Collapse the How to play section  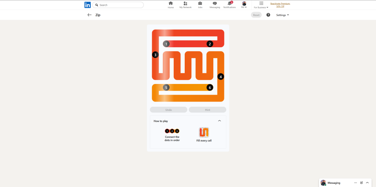click(220, 121)
